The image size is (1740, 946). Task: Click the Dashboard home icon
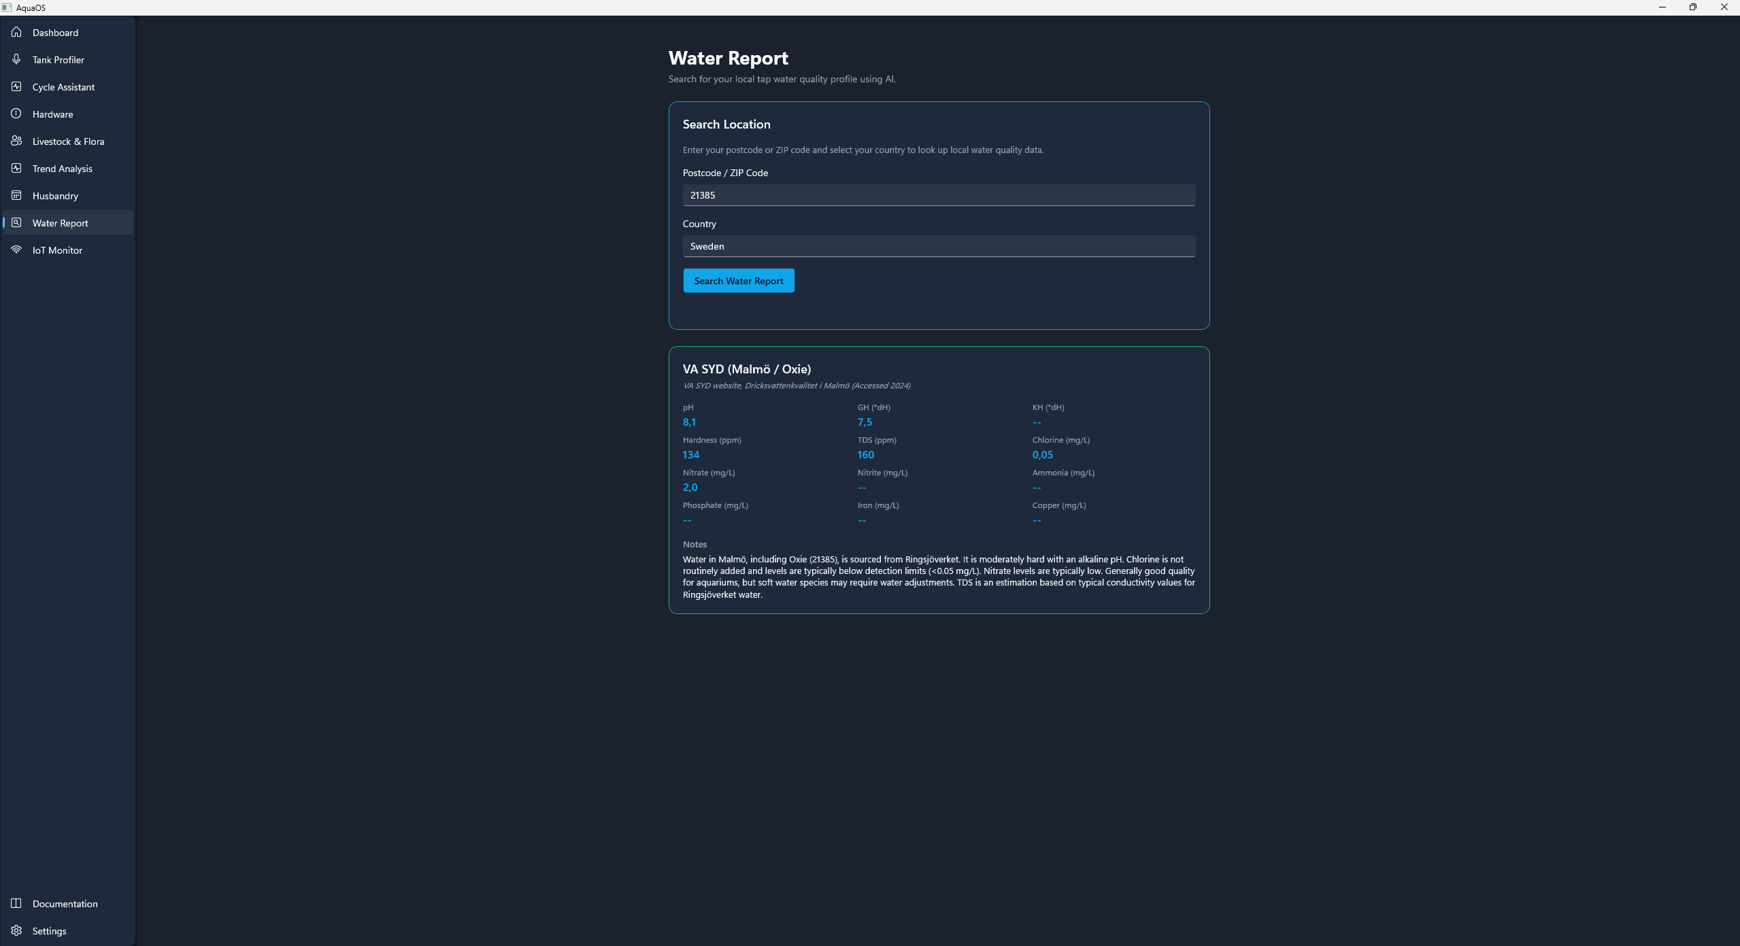(x=16, y=32)
